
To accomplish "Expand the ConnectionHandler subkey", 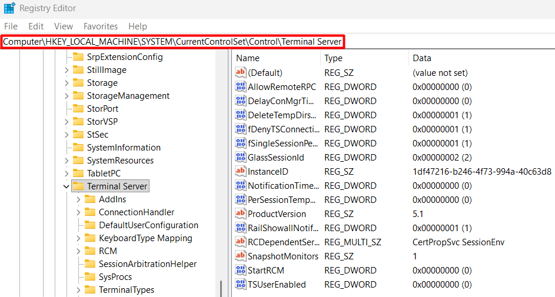I will click(78, 212).
